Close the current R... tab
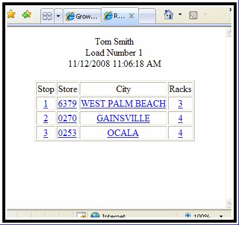 click(x=132, y=16)
